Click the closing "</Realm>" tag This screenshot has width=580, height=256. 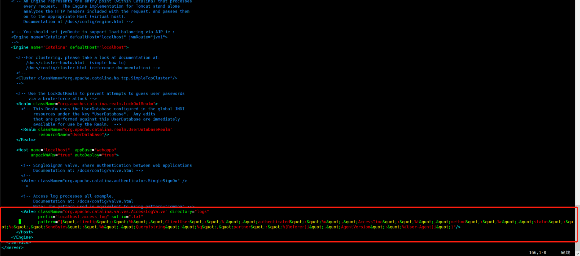coord(26,140)
